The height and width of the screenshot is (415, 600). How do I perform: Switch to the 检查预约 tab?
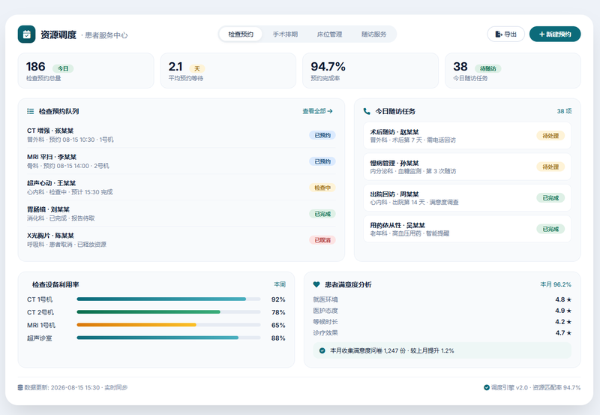[241, 34]
